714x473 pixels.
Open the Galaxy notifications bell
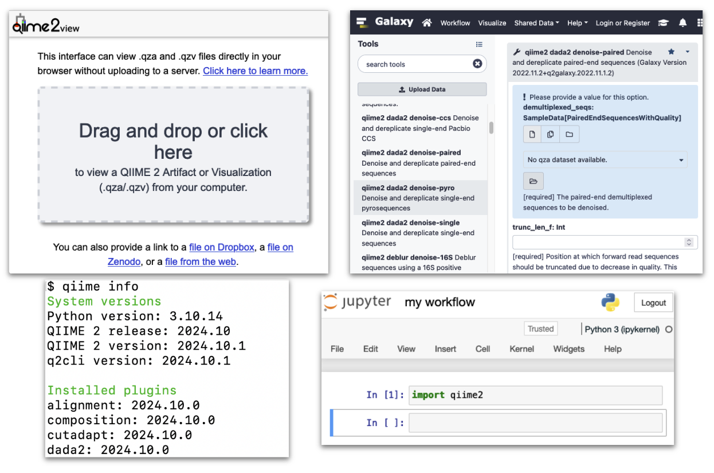point(682,23)
